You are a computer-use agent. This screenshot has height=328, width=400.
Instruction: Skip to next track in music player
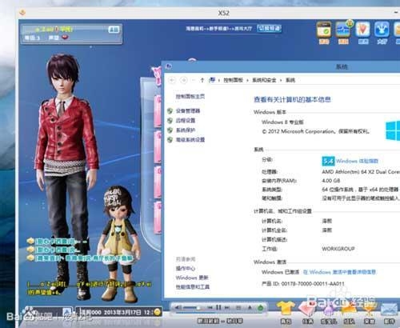227,307
